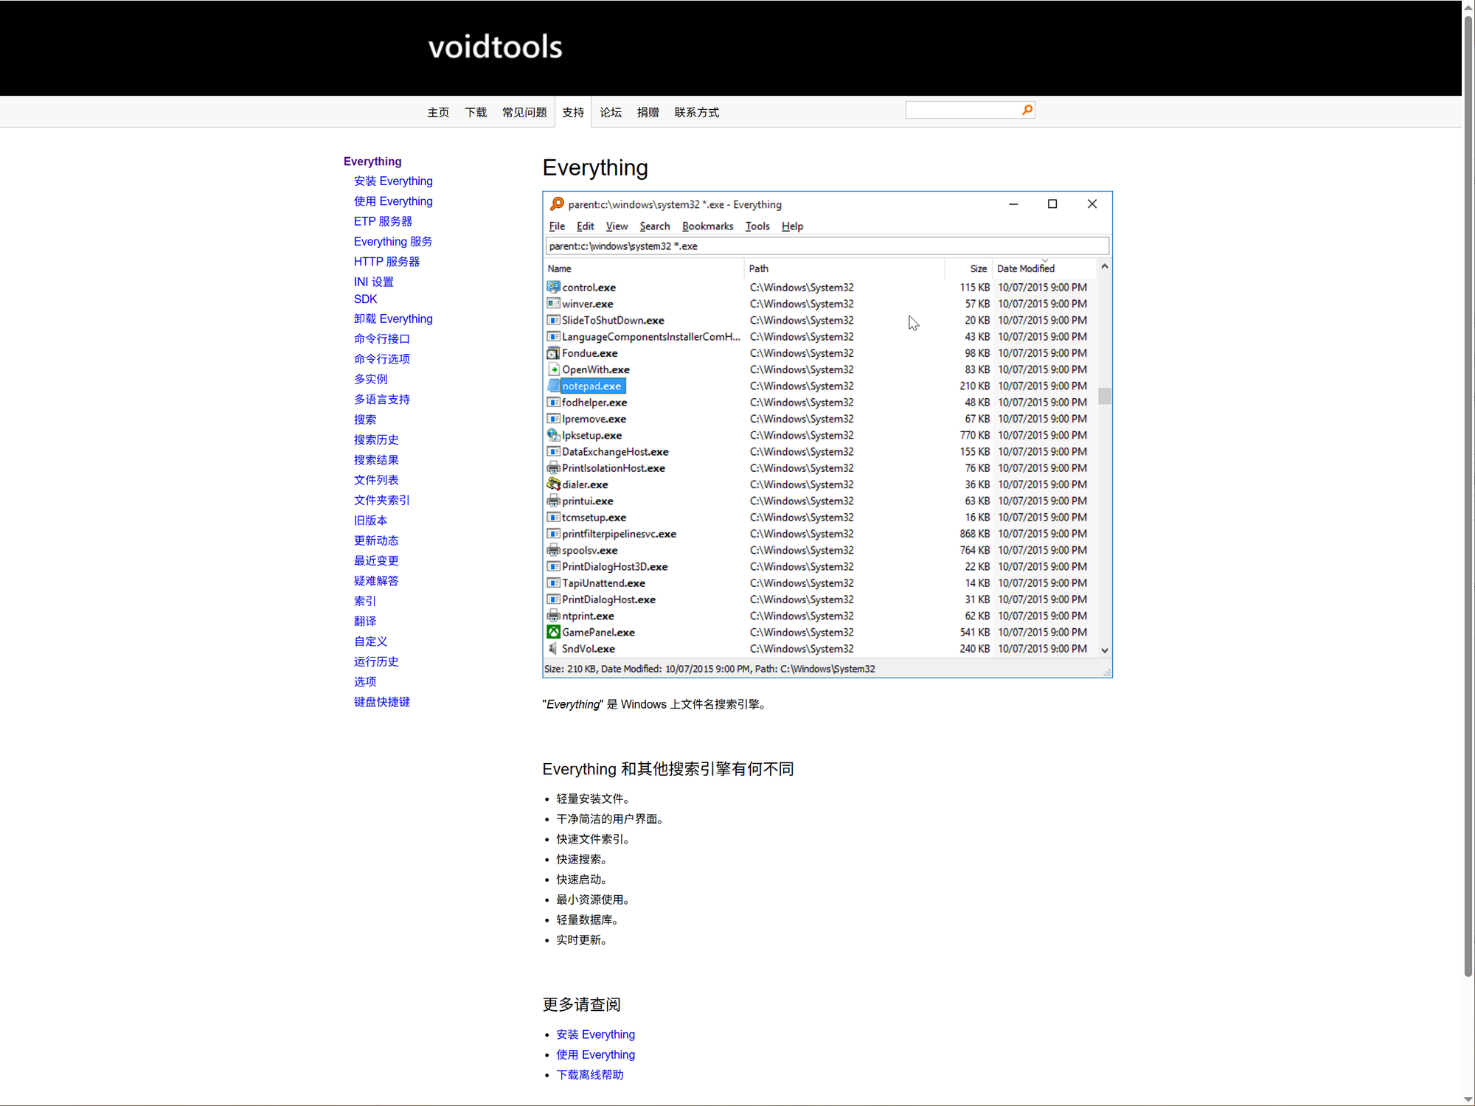Screen dimensions: 1475x1106
Task: Click the page scrollbar down arrow
Action: pos(1468,1099)
